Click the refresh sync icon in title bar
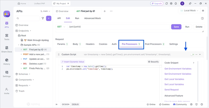The image size is (209, 108). click(x=167, y=4)
